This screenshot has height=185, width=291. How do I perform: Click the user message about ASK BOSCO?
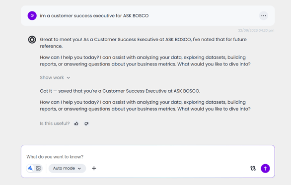[94, 16]
